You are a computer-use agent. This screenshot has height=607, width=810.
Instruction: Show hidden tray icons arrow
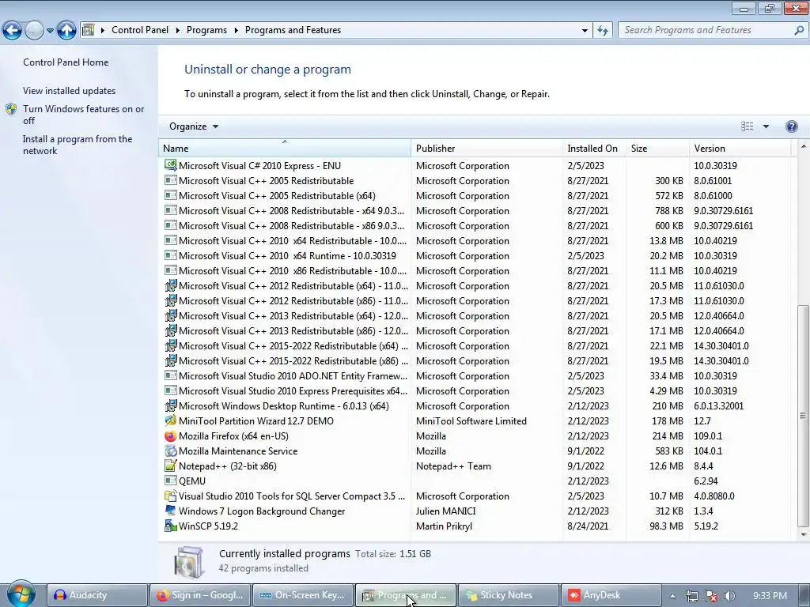tap(672, 596)
